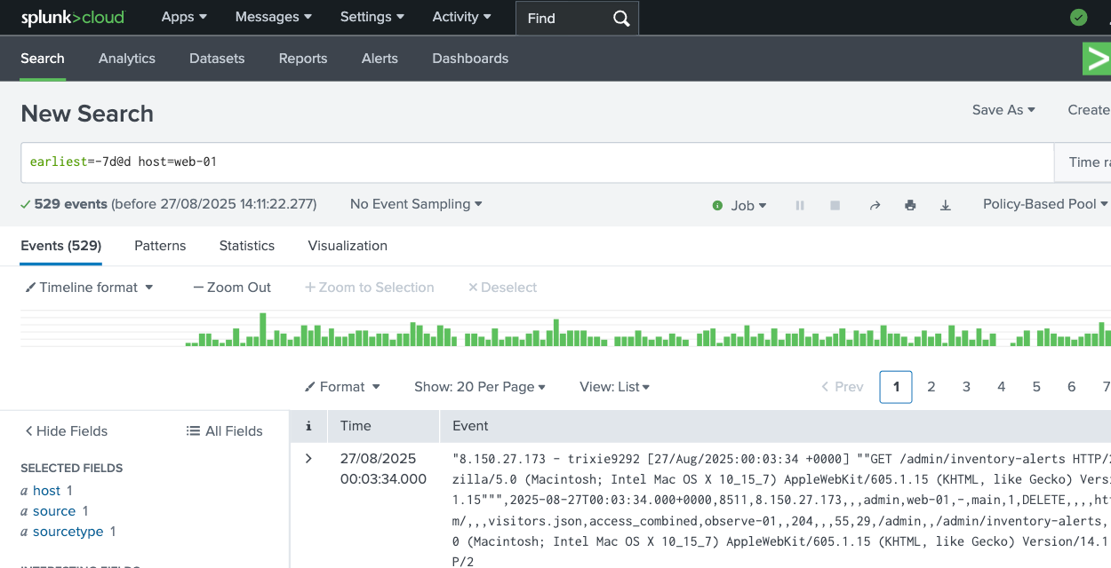Screen dimensions: 1111x568
Task: Click the source selected field
Action: tap(54, 511)
